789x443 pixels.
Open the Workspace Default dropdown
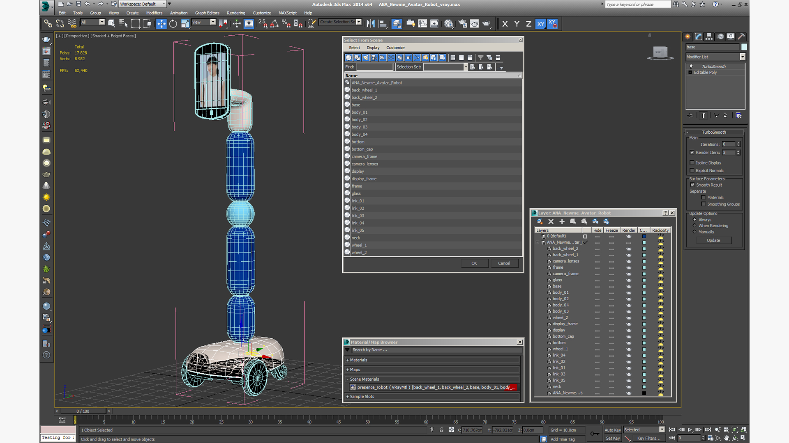pyautogui.click(x=142, y=4)
